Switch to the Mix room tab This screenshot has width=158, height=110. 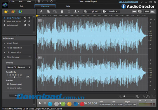68,6
